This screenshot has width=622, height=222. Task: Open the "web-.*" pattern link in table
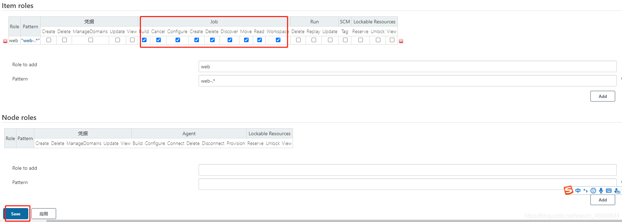point(30,40)
